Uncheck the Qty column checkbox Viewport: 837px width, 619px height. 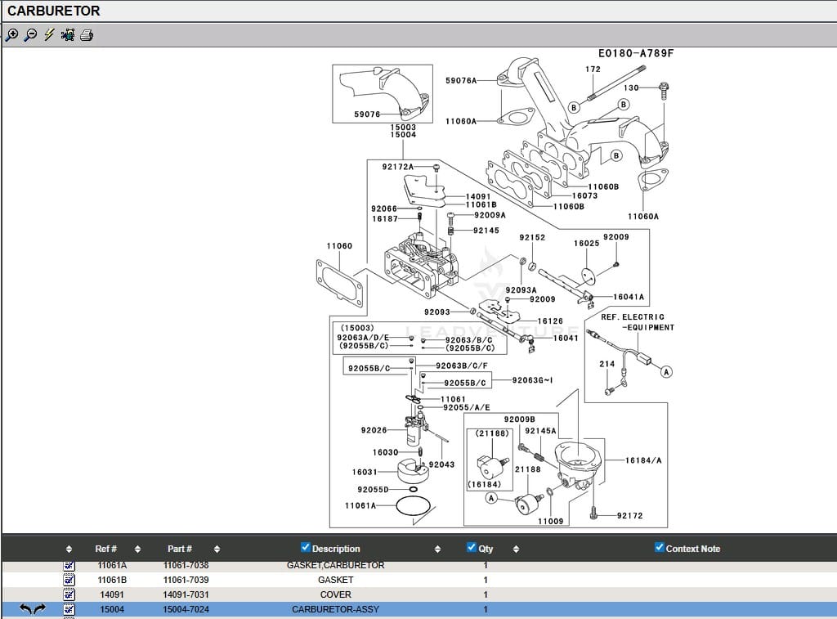pyautogui.click(x=472, y=548)
